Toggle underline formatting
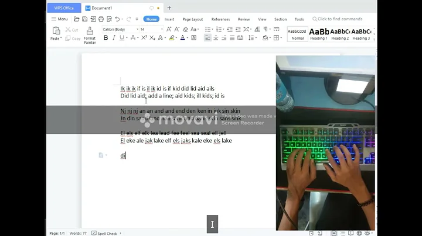Image resolution: width=422 pixels, height=236 pixels. tap(122, 38)
